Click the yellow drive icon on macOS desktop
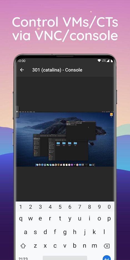Image resolution: width=130 pixels, height=260 pixels. pos(111,115)
